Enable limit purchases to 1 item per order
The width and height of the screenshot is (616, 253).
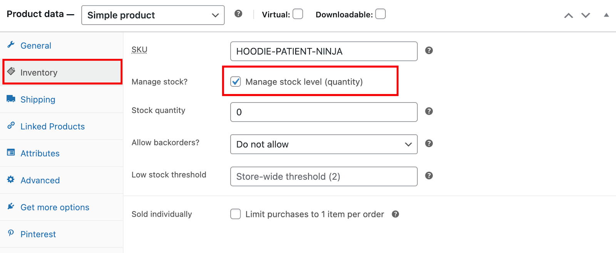point(235,214)
